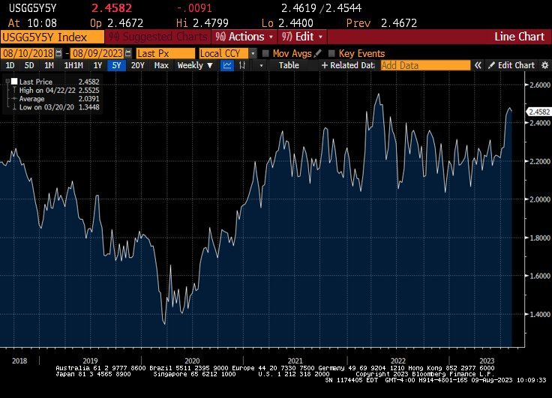Open the Edit menu
552x398 pixels.
coord(302,37)
